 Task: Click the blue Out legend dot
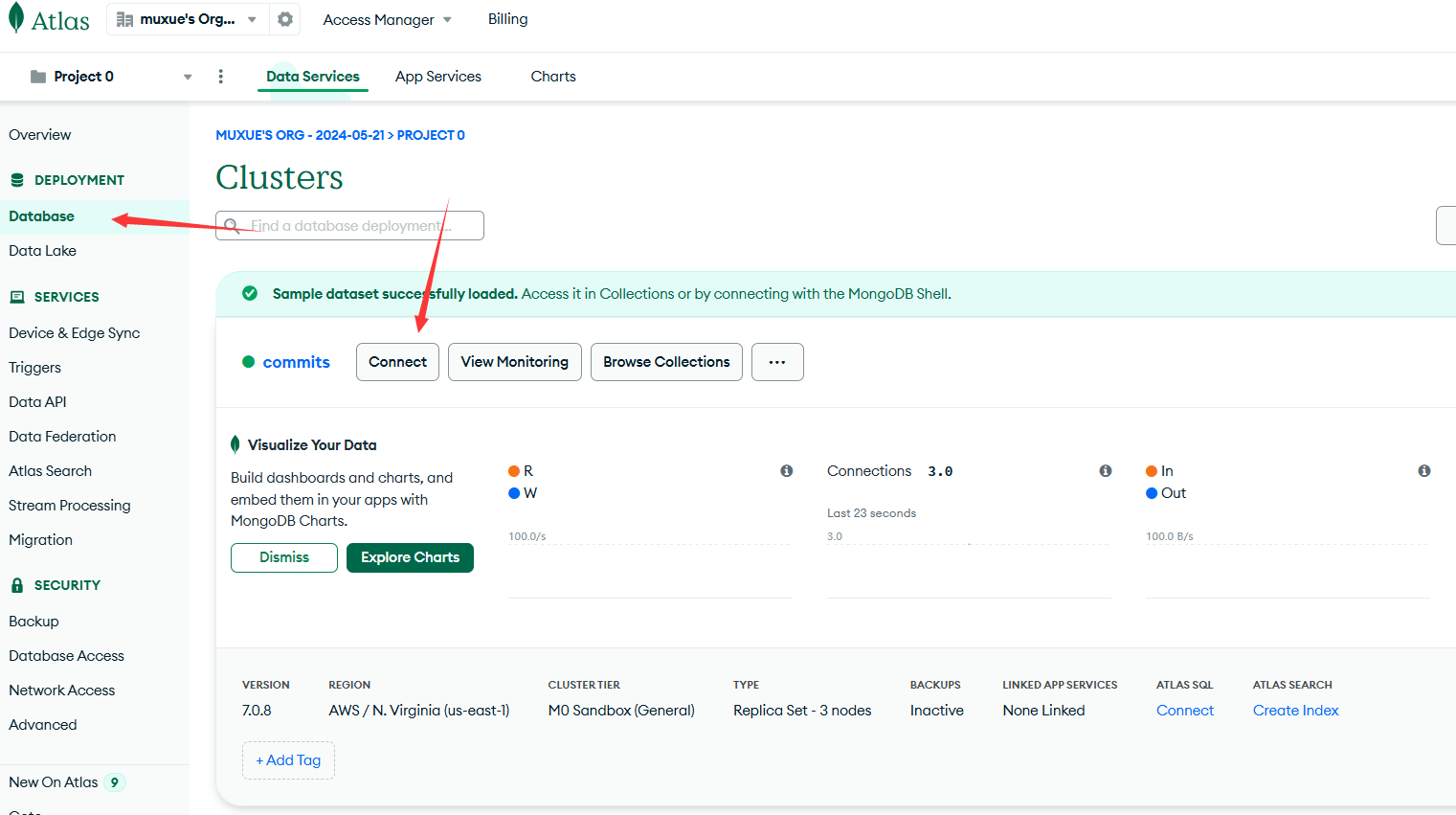[1152, 493]
